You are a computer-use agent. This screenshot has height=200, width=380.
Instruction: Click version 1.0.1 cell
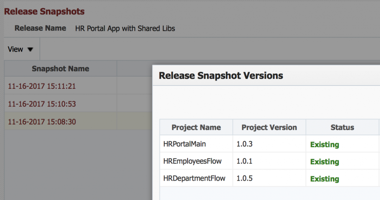coord(245,161)
